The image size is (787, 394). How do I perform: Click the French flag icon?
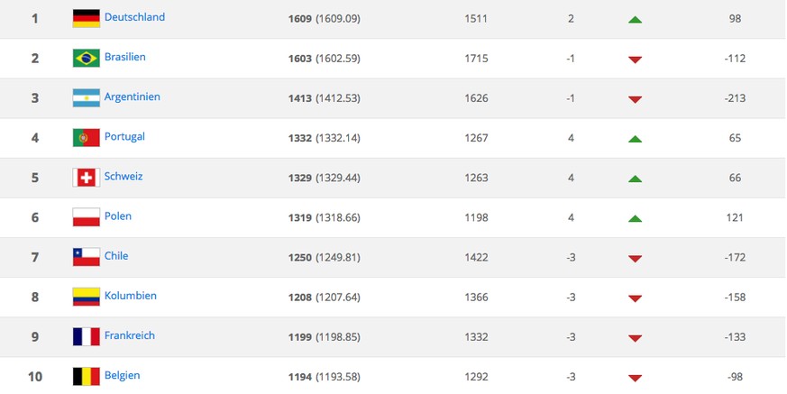pos(86,336)
